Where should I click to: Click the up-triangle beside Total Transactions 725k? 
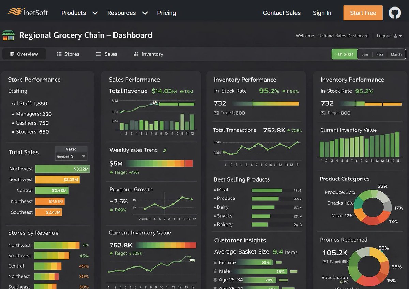[289, 130]
